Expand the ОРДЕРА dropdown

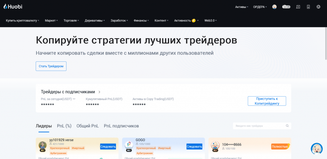click(260, 7)
